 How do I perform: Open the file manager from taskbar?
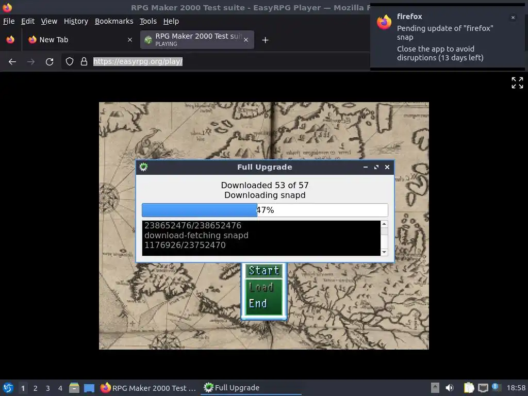coord(74,388)
